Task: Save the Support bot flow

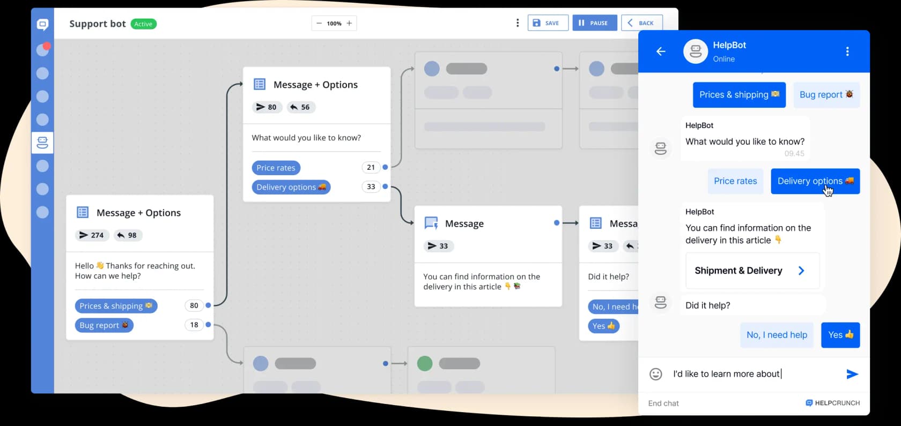Action: coord(548,23)
